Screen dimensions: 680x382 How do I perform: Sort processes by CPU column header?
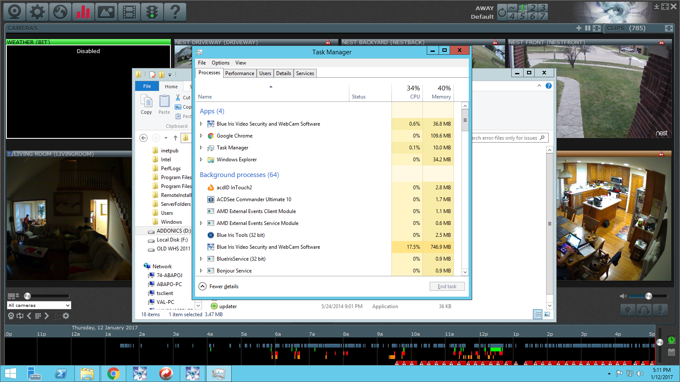[x=407, y=92]
